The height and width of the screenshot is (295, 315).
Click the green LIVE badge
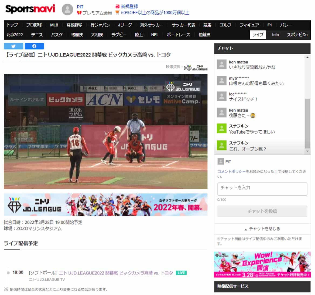click(x=181, y=273)
